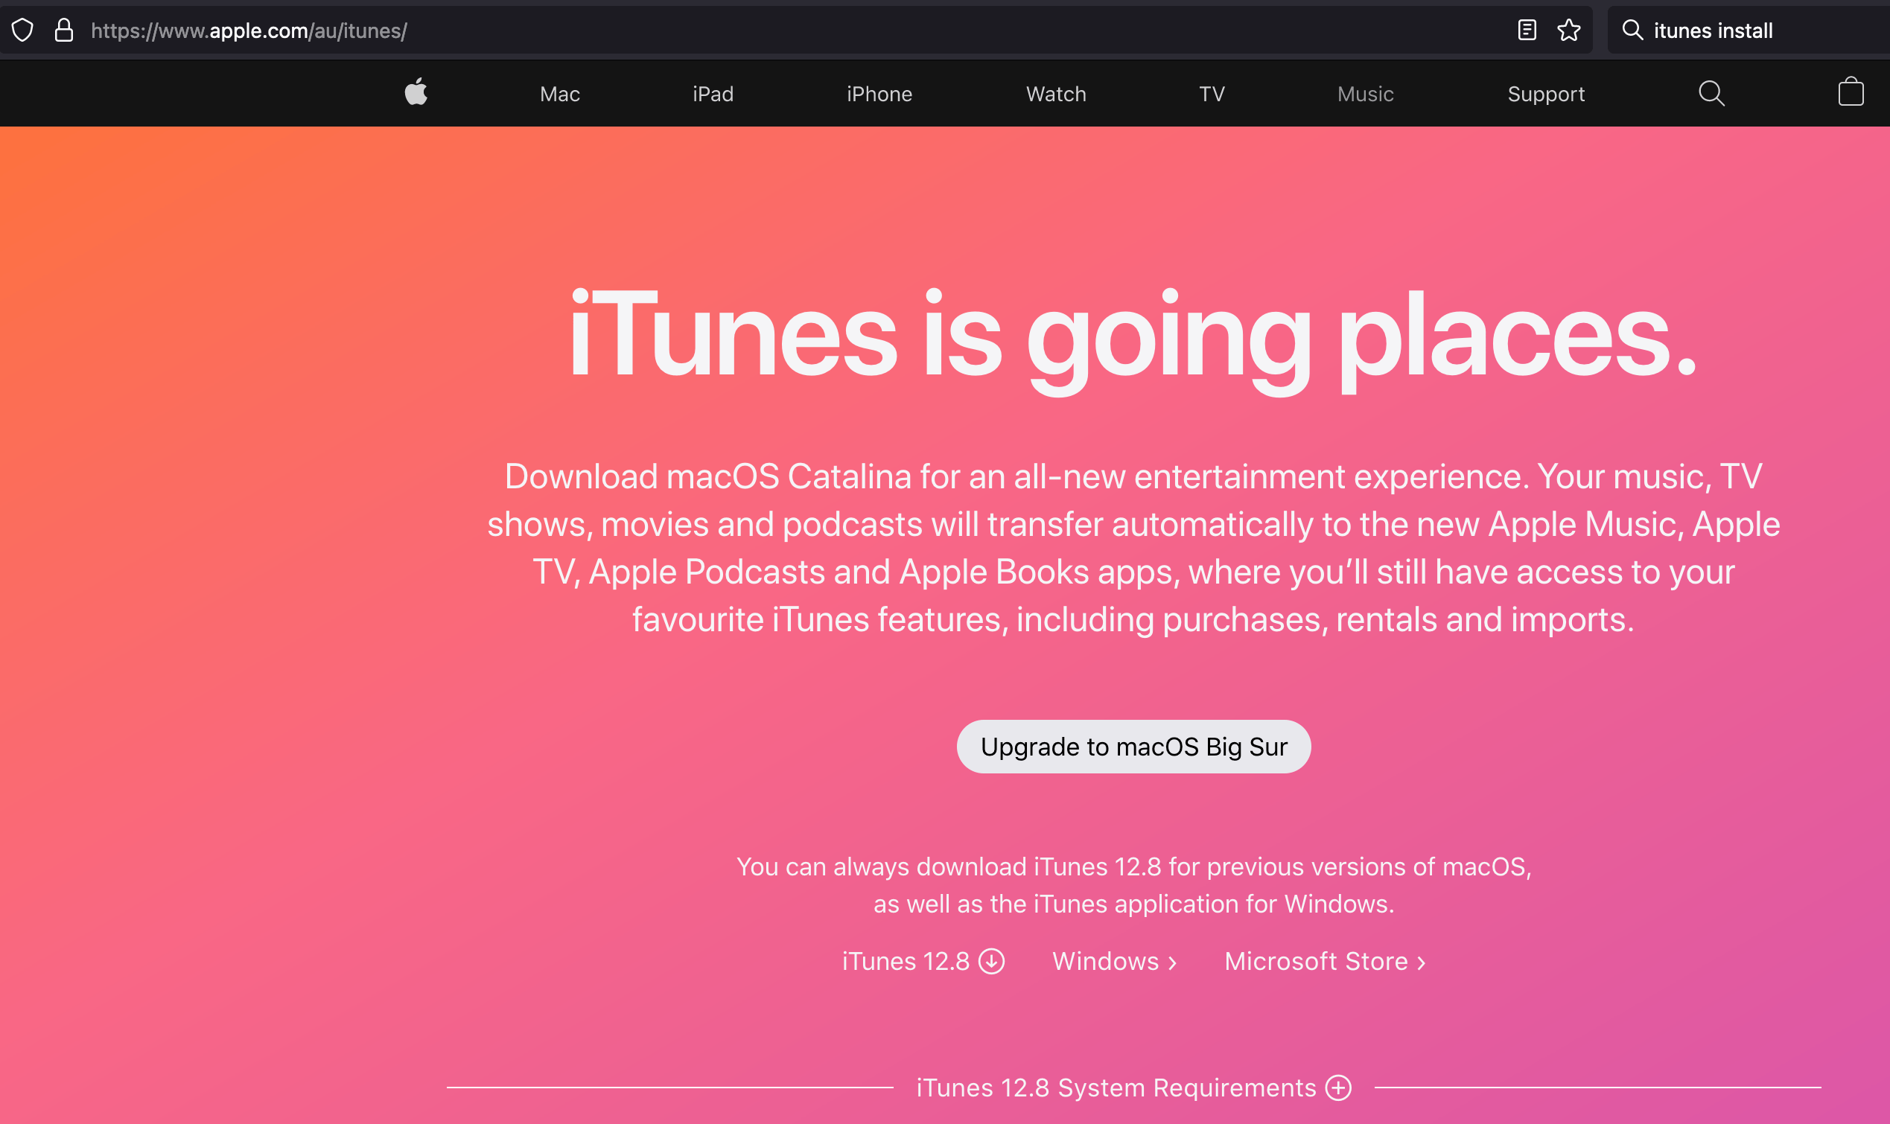Expand iTunes 12.8 System Requirements
The image size is (1890, 1124).
point(1337,1088)
